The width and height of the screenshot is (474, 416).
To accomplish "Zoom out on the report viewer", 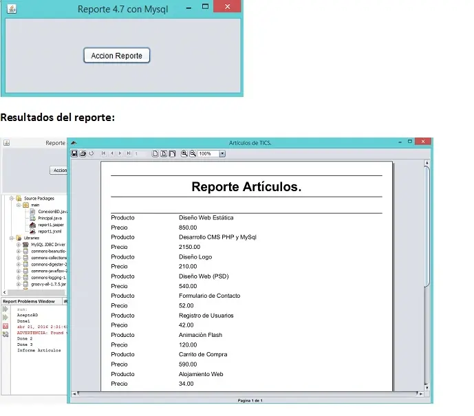I will [193, 153].
